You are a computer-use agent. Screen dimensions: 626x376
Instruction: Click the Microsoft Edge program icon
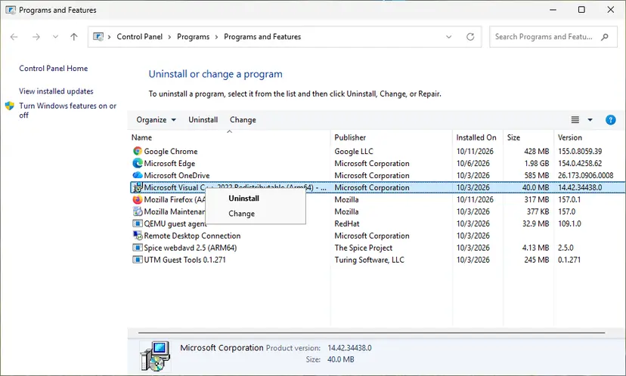(138, 163)
